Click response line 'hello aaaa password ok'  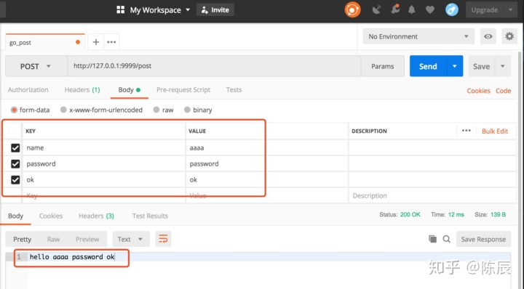point(72,256)
